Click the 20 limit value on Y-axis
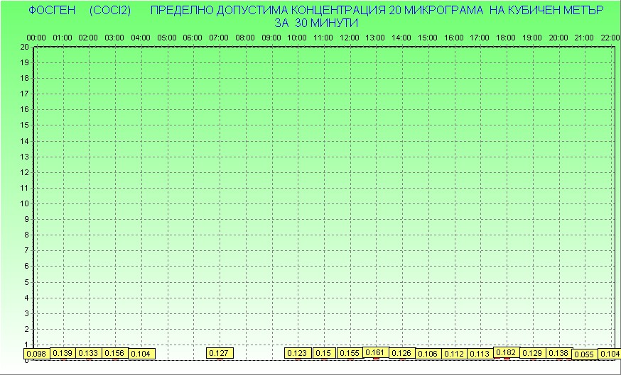This screenshot has width=621, height=375. click(24, 47)
